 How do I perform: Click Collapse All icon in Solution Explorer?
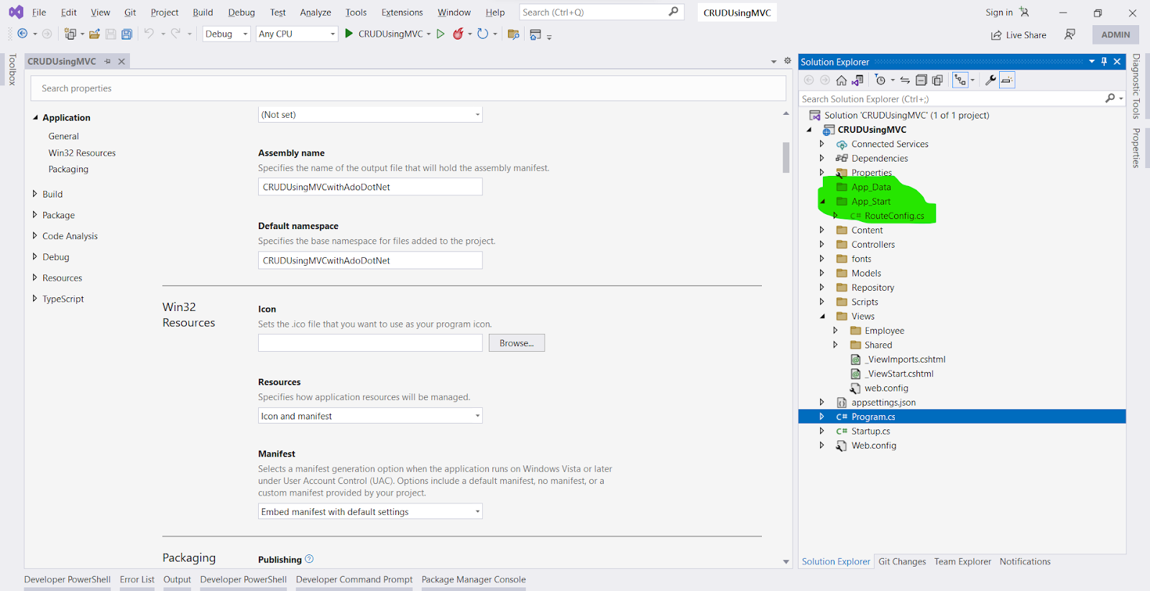921,80
